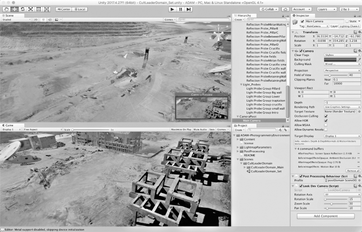Open the scene Gizmos menu
This screenshot has height=232, width=362.
point(170,19)
